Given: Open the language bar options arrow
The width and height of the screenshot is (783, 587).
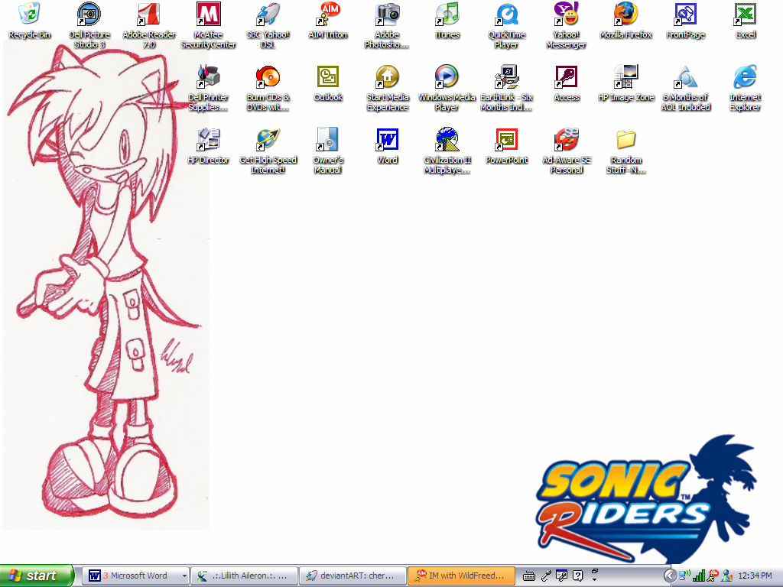Looking at the screenshot, I should 594,579.
